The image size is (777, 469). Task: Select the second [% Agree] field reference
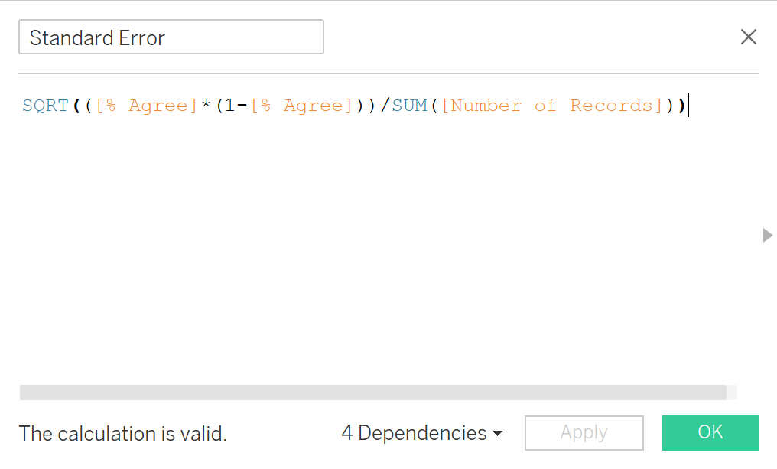(x=301, y=106)
